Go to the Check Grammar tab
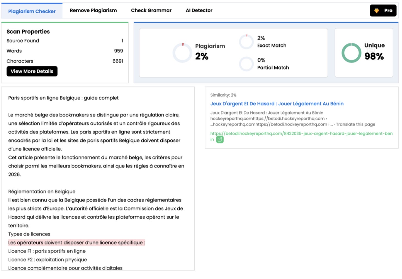The image size is (402, 279). [151, 10]
